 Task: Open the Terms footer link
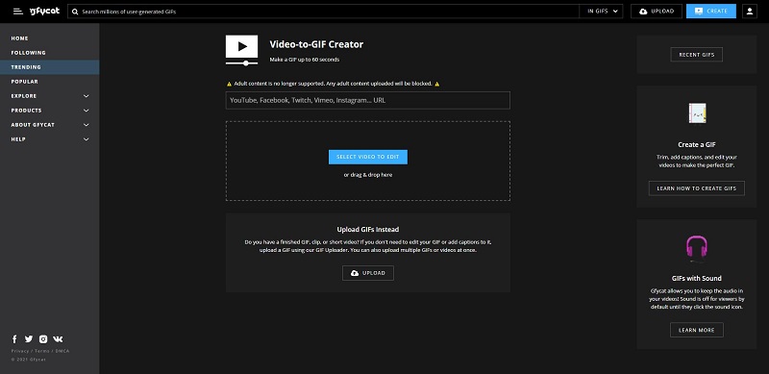pos(42,351)
